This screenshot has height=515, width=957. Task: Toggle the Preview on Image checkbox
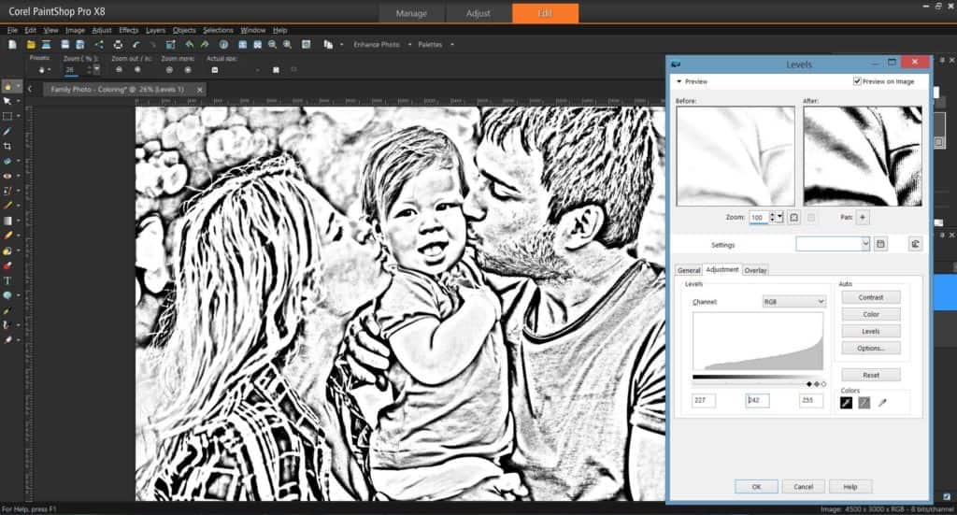coord(857,82)
